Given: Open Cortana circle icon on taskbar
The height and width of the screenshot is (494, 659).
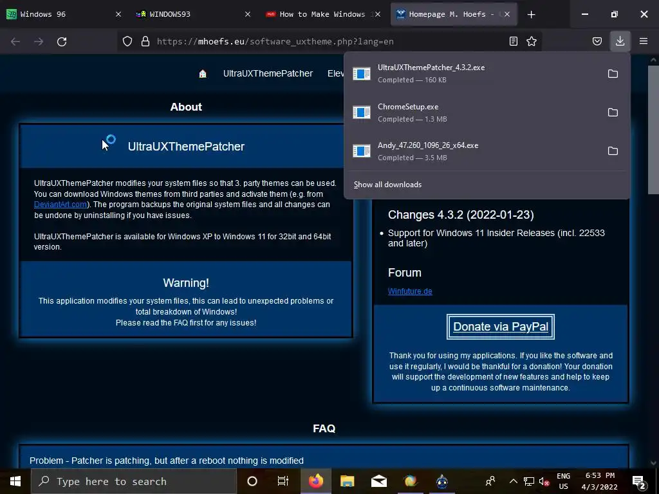Looking at the screenshot, I should [x=252, y=481].
